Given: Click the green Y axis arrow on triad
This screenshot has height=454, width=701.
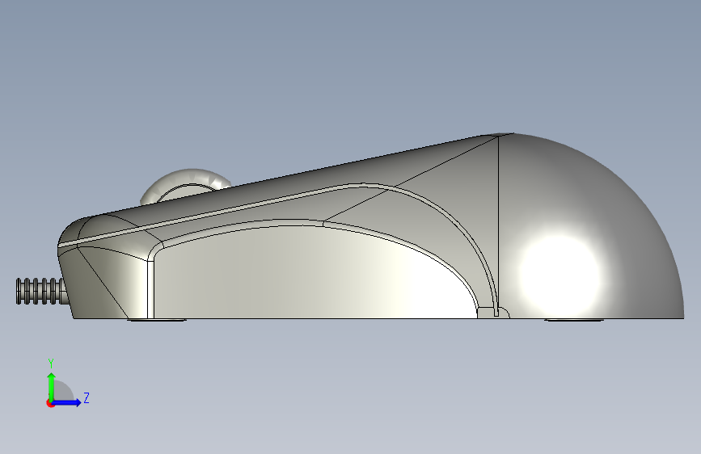Looking at the screenshot, I should pos(52,386).
